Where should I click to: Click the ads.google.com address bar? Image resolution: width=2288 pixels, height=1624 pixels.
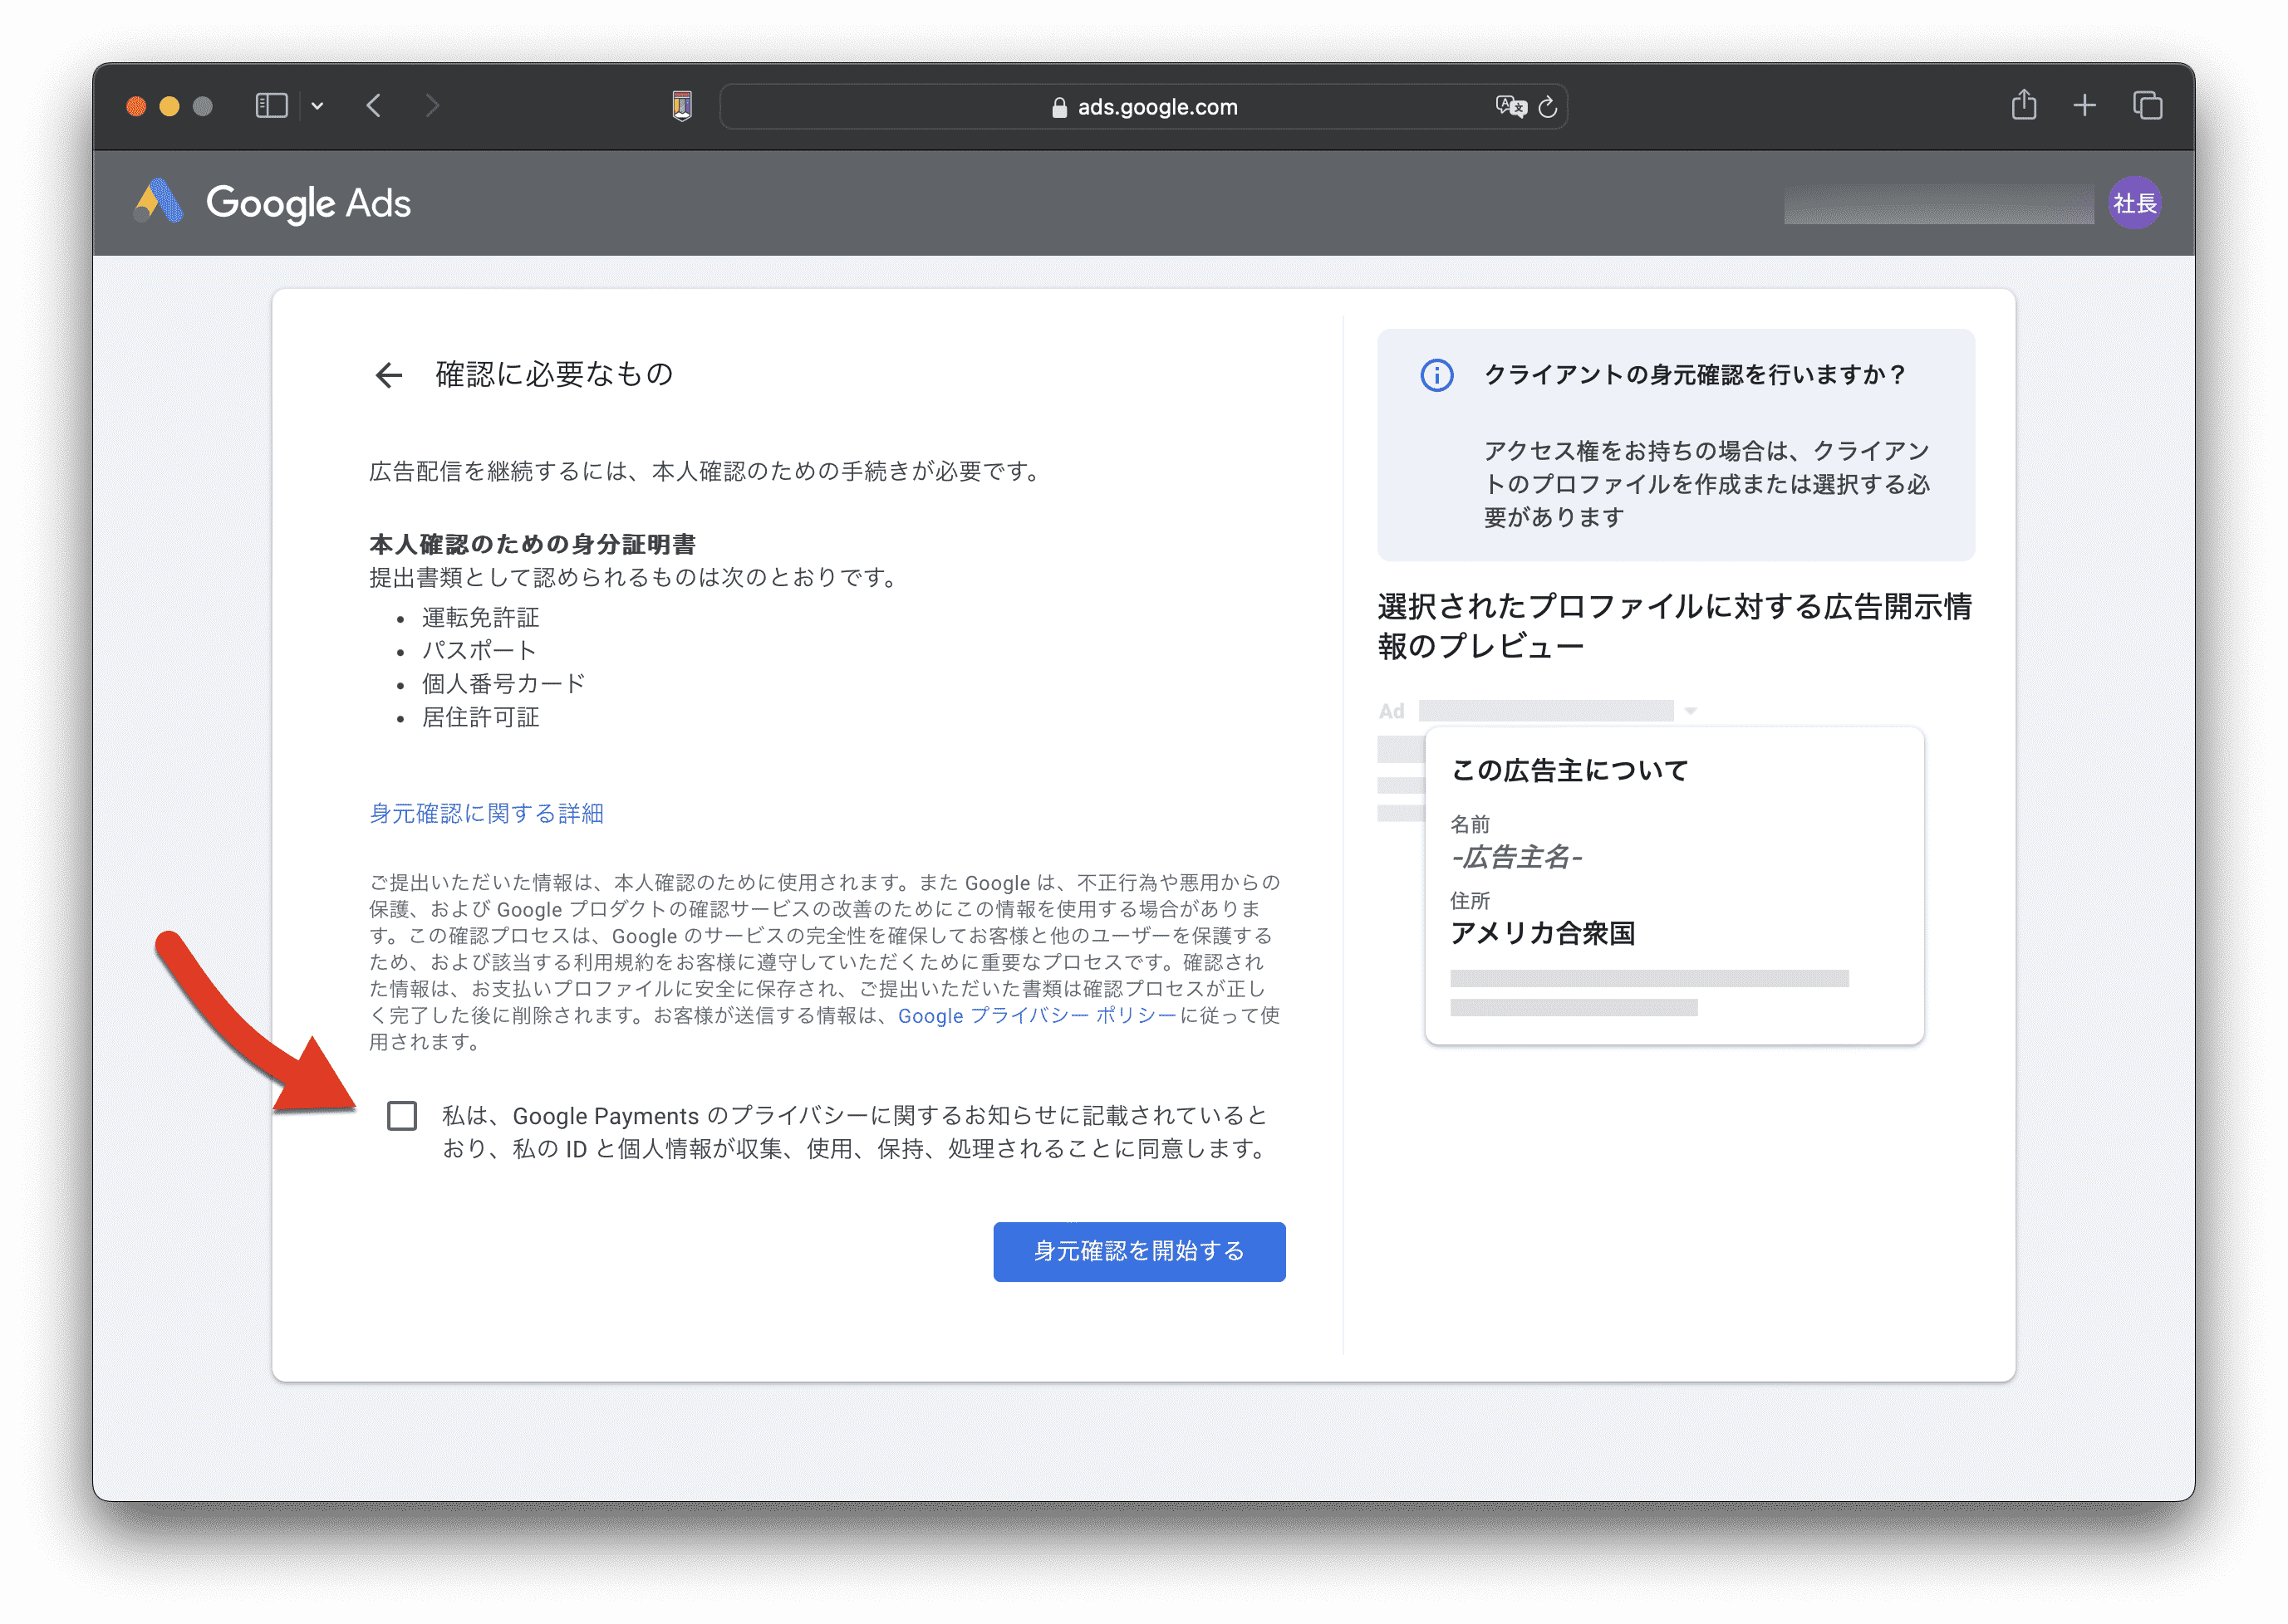1142,107
